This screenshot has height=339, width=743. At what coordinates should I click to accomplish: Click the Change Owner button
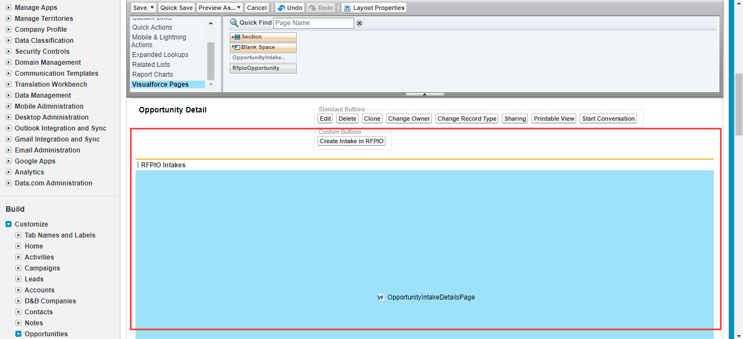coord(409,118)
